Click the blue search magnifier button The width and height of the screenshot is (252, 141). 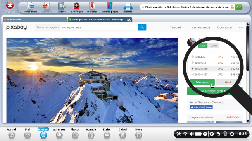142,27
